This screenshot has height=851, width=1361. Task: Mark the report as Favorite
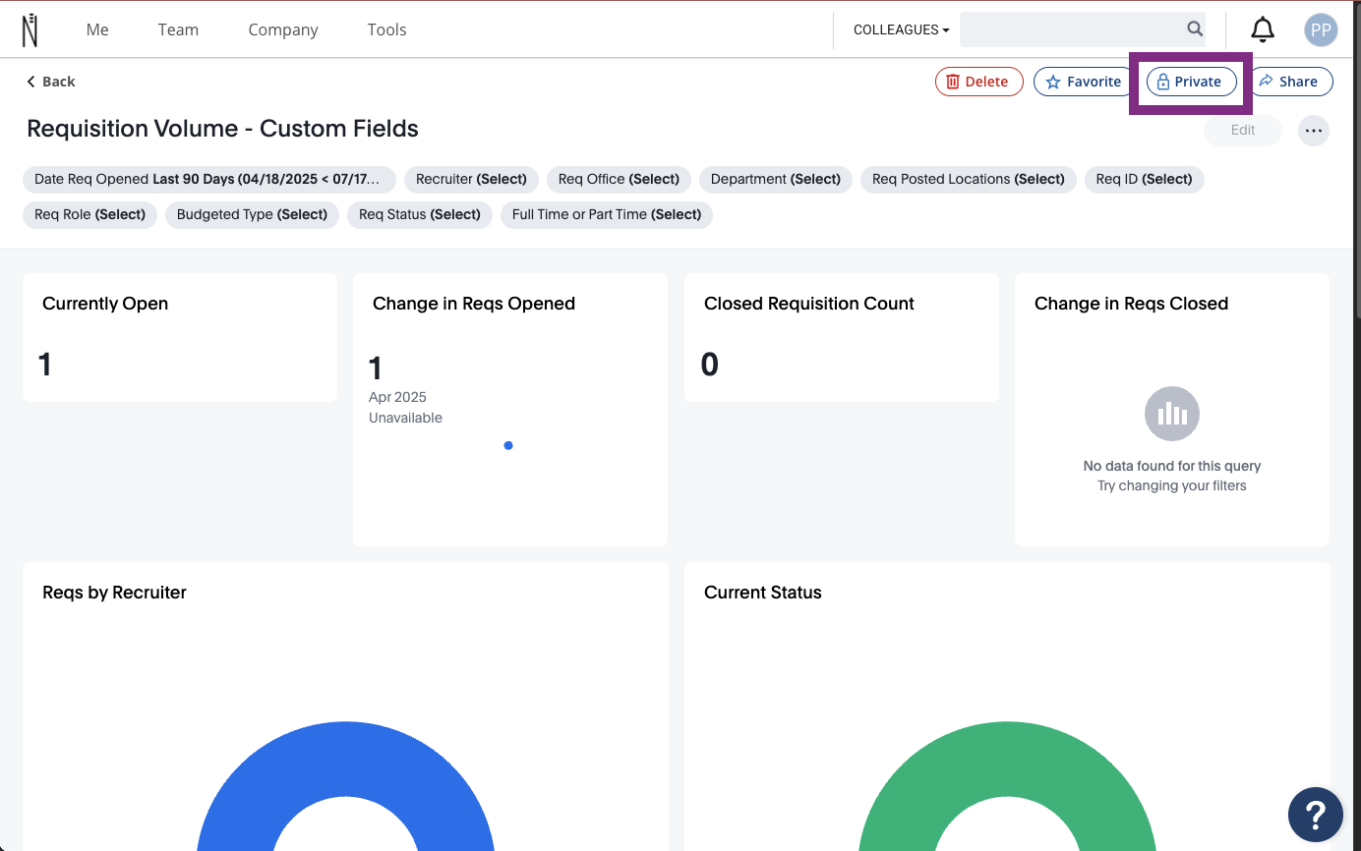tap(1083, 82)
